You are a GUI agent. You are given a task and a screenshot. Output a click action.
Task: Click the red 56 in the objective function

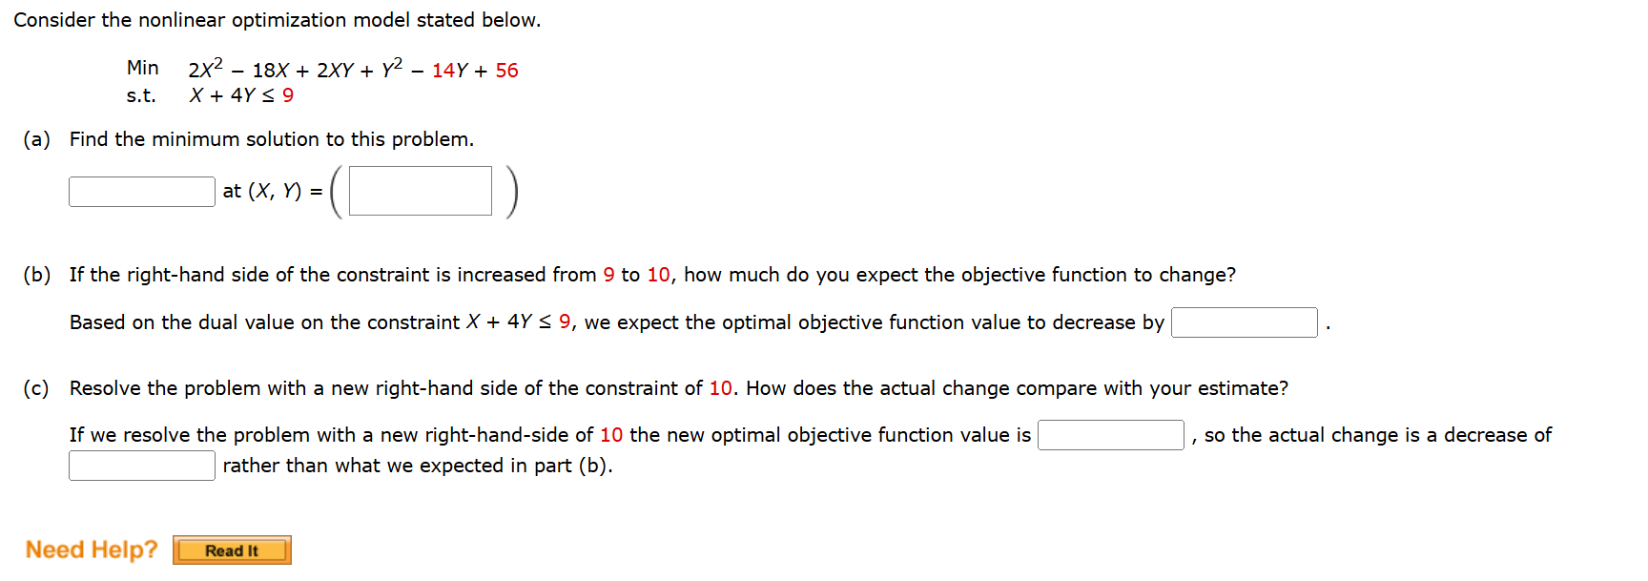pyautogui.click(x=508, y=68)
